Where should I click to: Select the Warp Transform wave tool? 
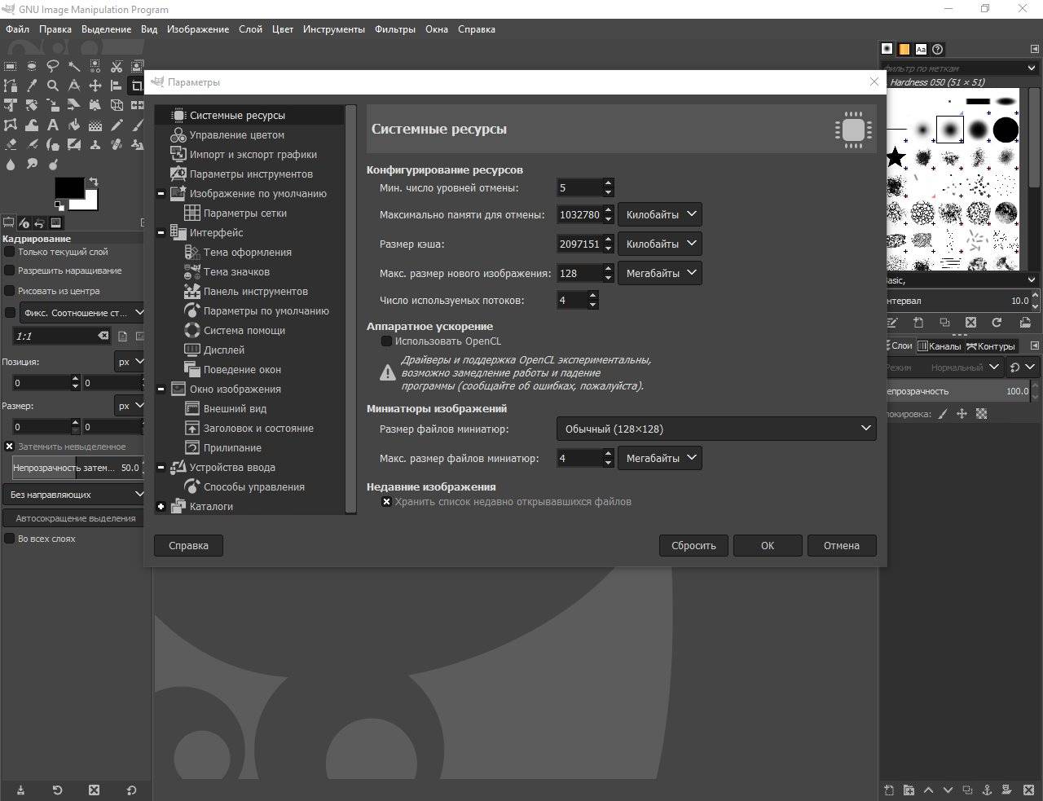tap(32, 125)
